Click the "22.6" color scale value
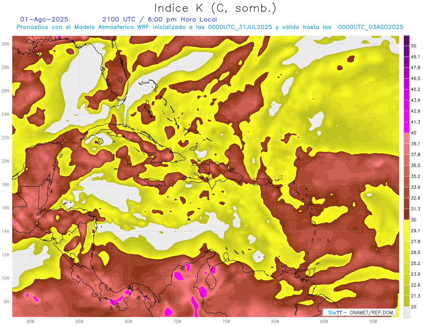This screenshot has width=423, height=326. pos(415,285)
